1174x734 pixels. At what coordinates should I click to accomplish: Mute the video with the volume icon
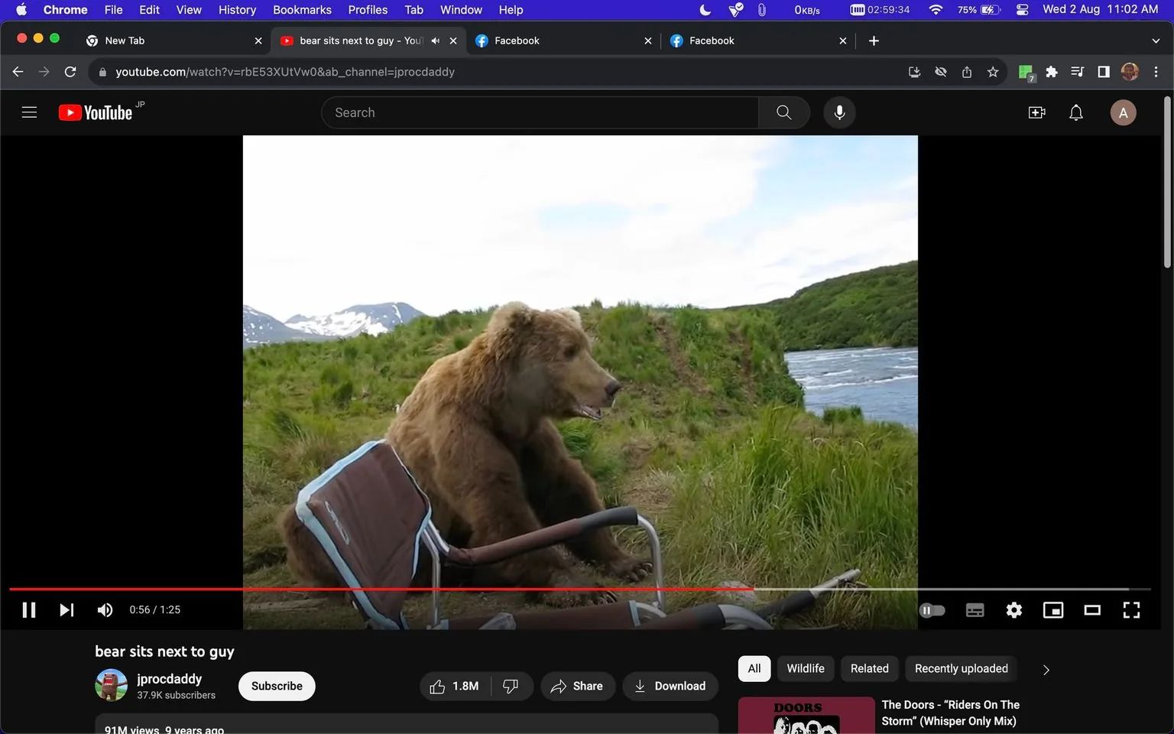tap(104, 609)
